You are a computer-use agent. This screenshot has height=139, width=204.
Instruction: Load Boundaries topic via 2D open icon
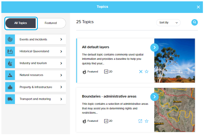pos(140,121)
